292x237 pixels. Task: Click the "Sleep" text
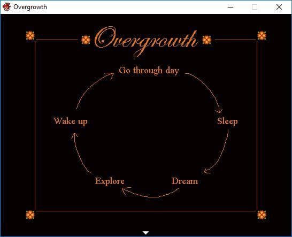(x=227, y=121)
